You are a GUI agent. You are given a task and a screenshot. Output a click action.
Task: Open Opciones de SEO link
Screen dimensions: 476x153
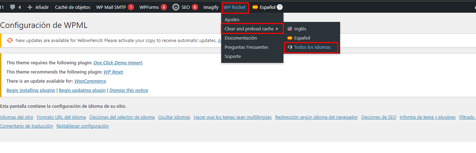click(x=379, y=117)
